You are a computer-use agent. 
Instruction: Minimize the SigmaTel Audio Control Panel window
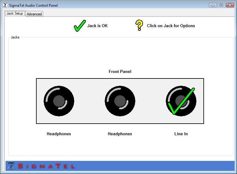213,5
